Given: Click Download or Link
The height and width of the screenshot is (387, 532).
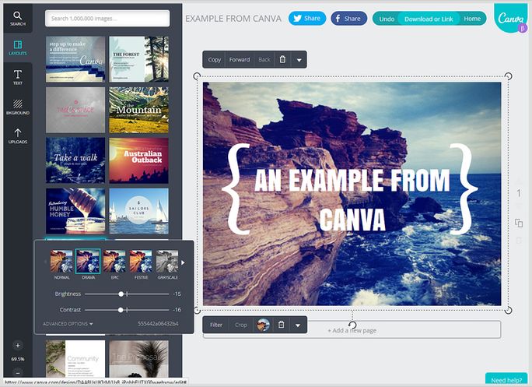Looking at the screenshot, I should click(x=429, y=19).
